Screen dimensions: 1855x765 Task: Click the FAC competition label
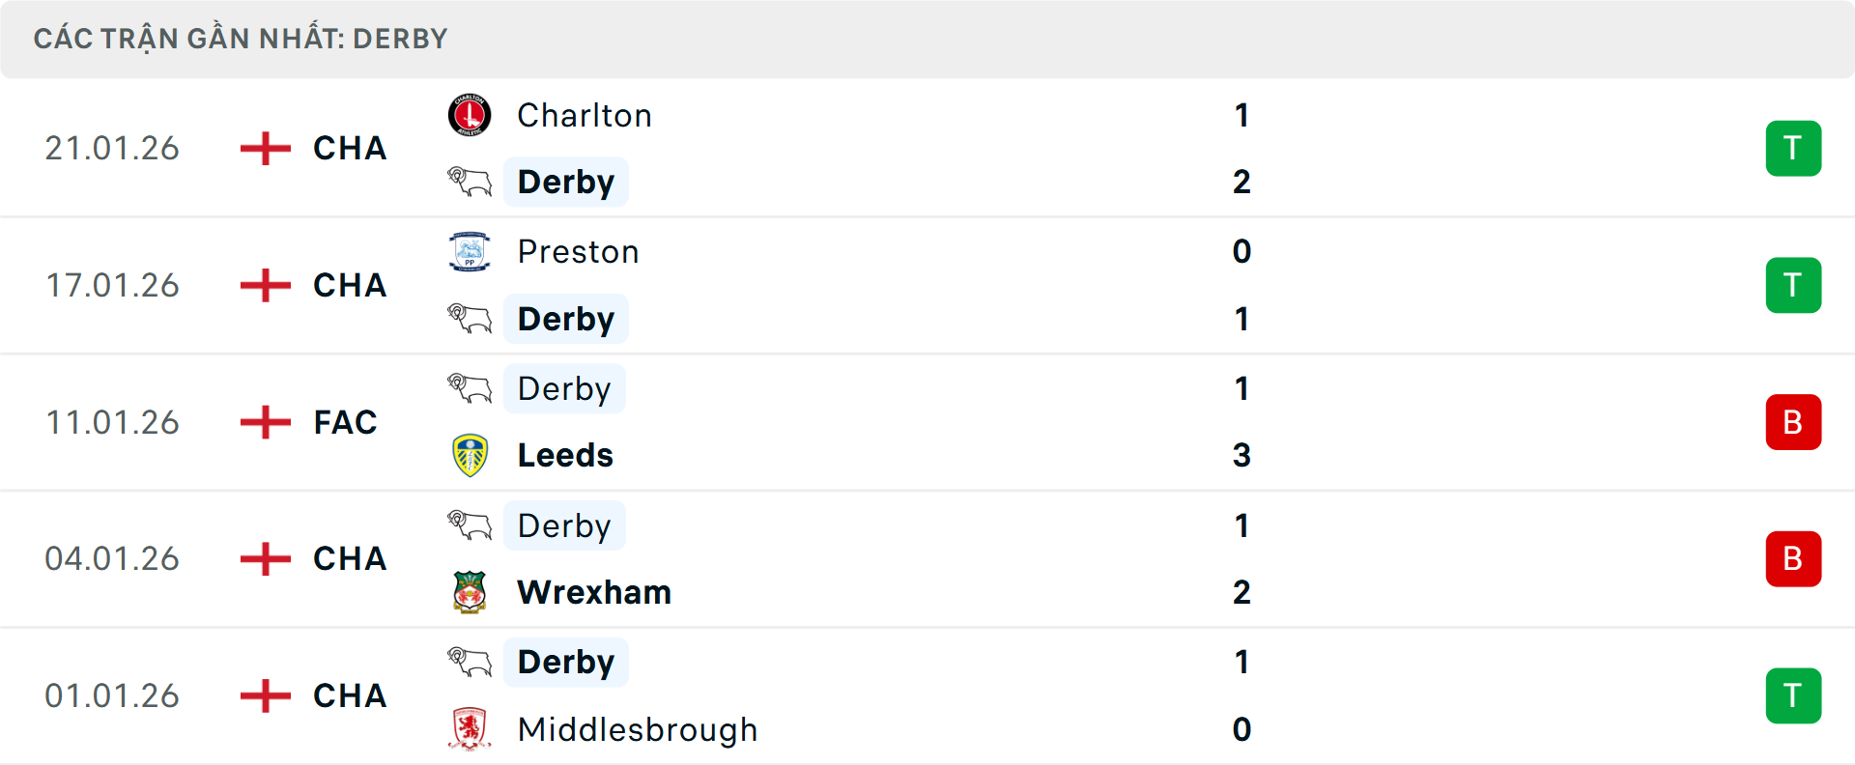click(x=344, y=421)
